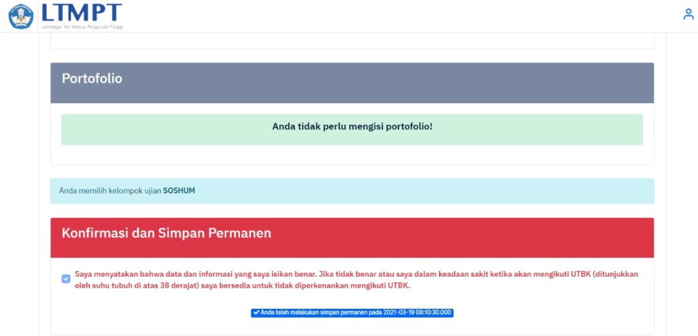The image size is (698, 336).
Task: Click the words 'Anda memilih kelompok ujian'
Action: (x=110, y=191)
